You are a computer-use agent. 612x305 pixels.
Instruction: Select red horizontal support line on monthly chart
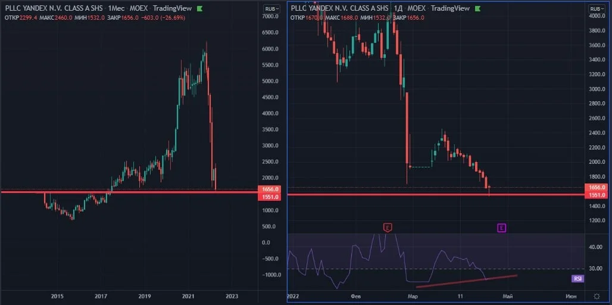[129, 192]
